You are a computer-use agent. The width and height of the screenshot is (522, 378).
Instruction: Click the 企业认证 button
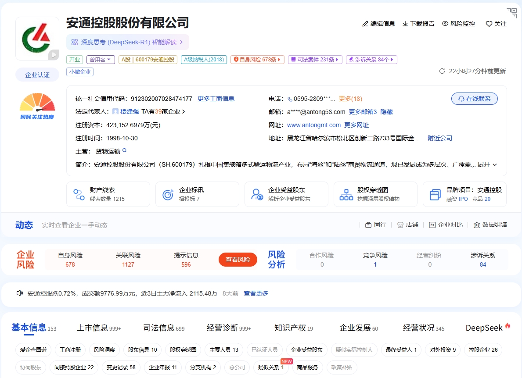(x=37, y=75)
